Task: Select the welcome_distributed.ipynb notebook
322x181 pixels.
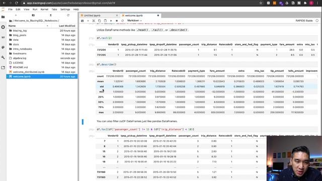Action: [42, 72]
